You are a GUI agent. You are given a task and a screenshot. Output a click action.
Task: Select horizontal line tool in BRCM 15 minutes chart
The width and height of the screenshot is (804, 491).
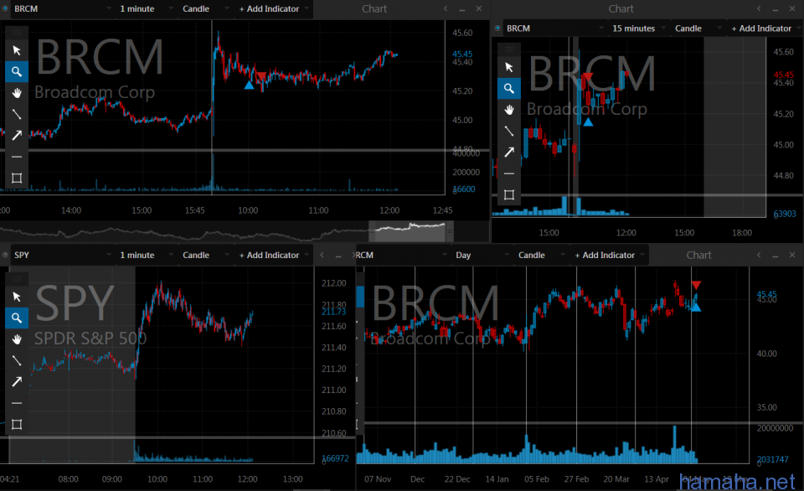click(508, 173)
